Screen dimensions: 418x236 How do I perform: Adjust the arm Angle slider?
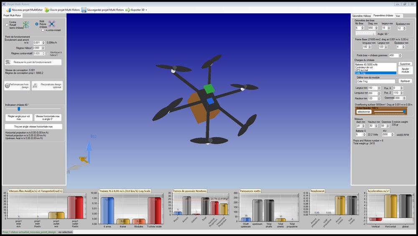[x=365, y=33]
